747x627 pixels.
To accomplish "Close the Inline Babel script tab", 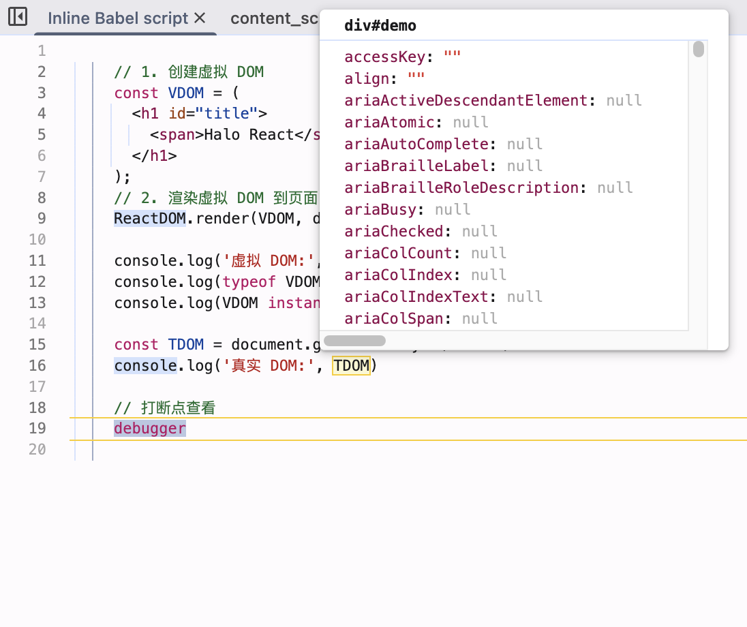I will (x=200, y=18).
